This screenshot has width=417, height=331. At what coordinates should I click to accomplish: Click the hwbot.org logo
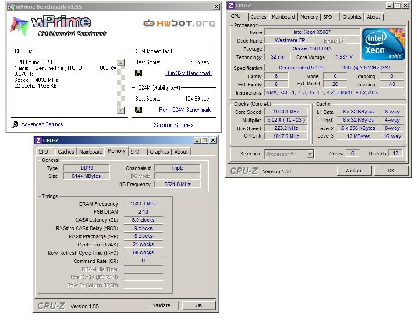pyautogui.click(x=179, y=23)
